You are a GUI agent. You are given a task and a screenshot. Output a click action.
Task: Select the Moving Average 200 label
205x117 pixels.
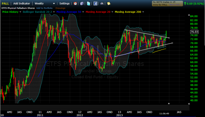coord(128,12)
